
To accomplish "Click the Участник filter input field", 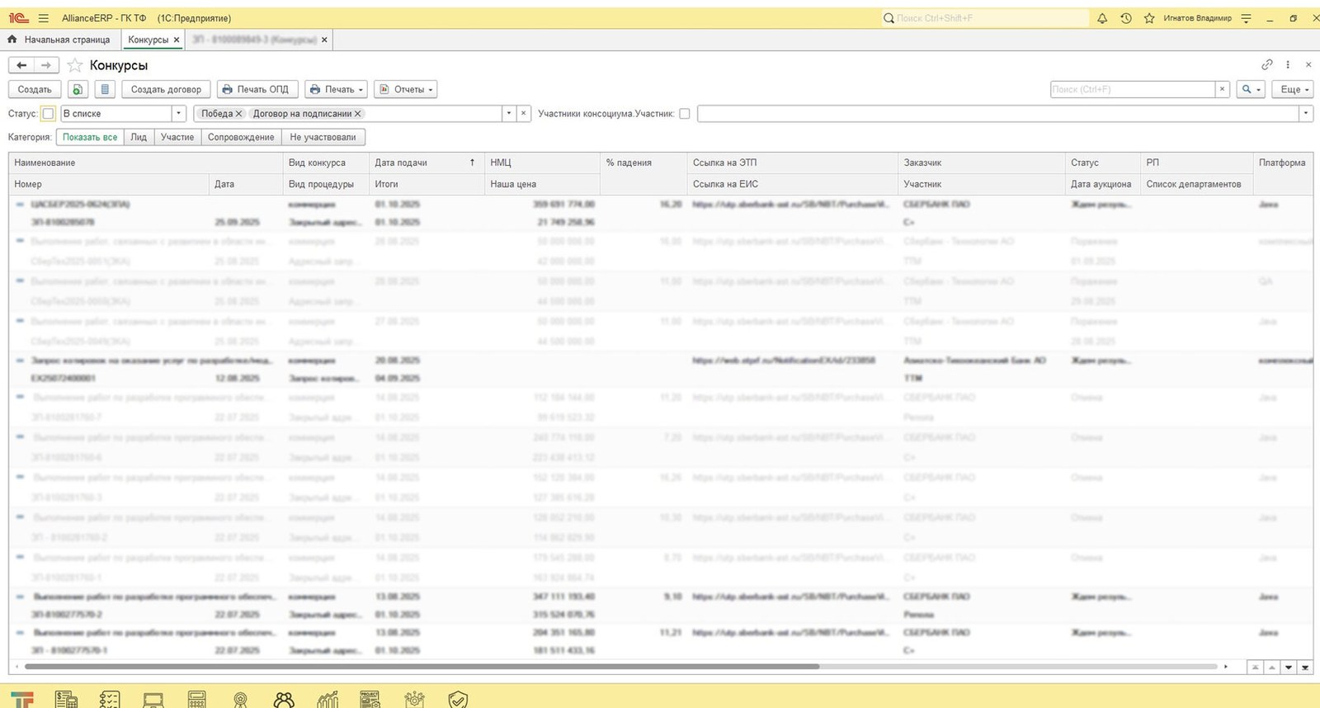I will click(x=998, y=114).
